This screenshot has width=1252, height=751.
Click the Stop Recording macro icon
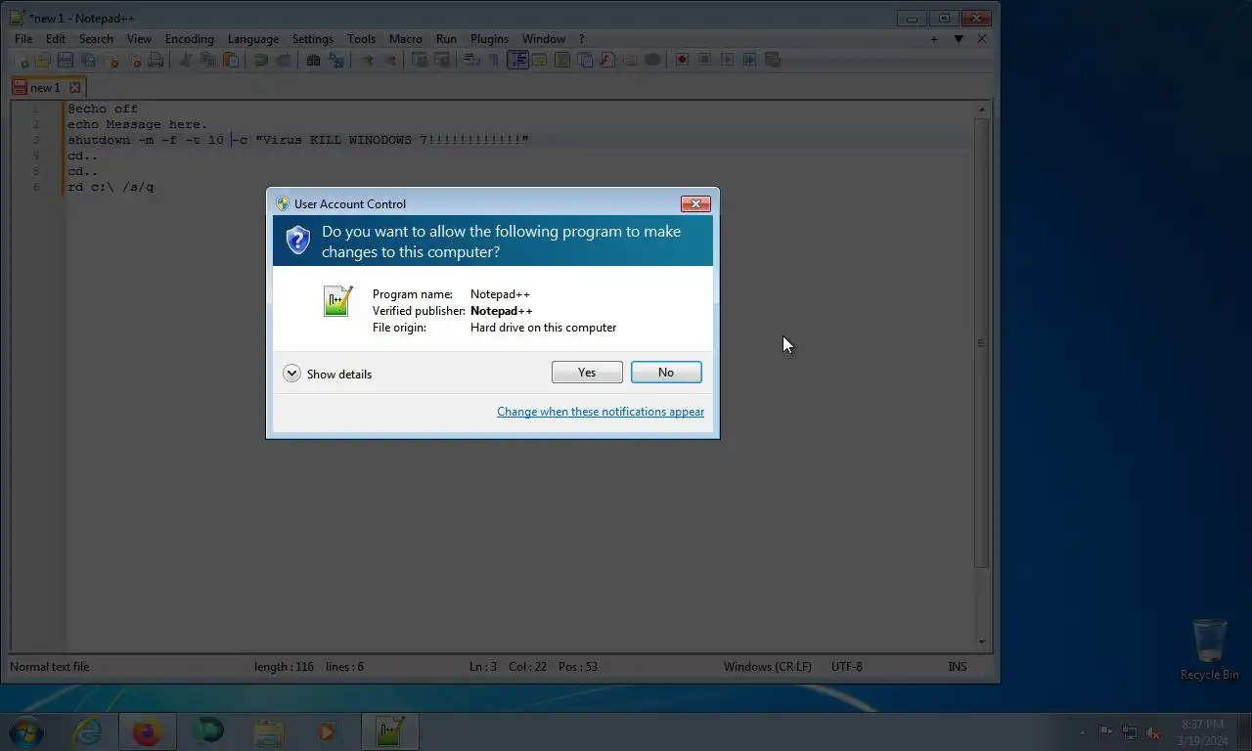point(704,60)
